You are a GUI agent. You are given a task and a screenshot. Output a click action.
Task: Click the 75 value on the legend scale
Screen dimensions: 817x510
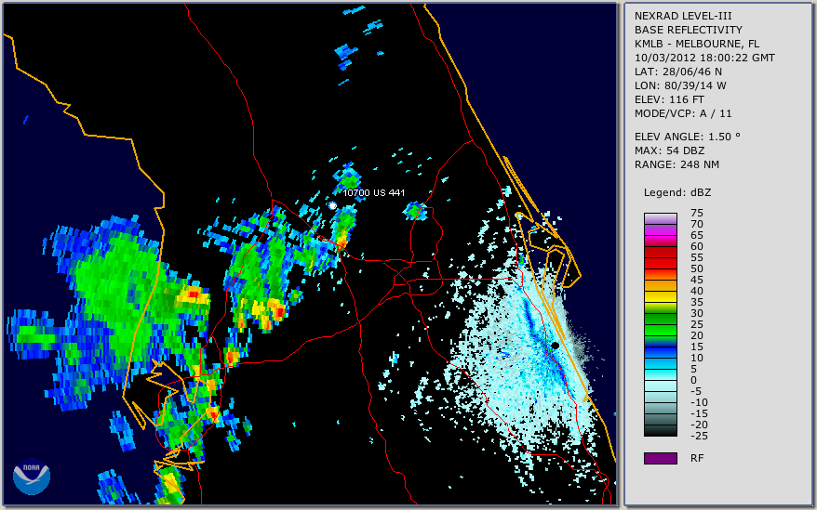(697, 213)
